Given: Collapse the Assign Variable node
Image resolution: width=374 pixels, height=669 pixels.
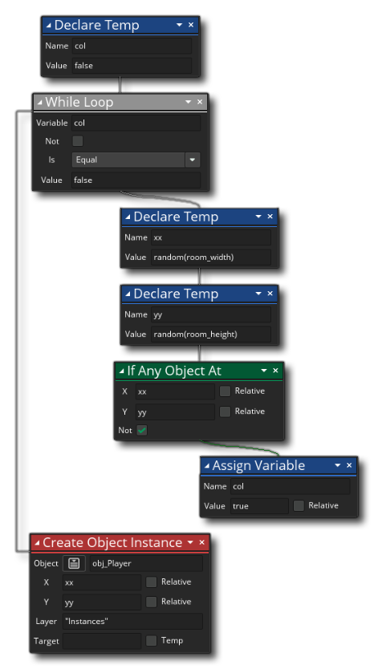Looking at the screenshot, I should [x=207, y=466].
